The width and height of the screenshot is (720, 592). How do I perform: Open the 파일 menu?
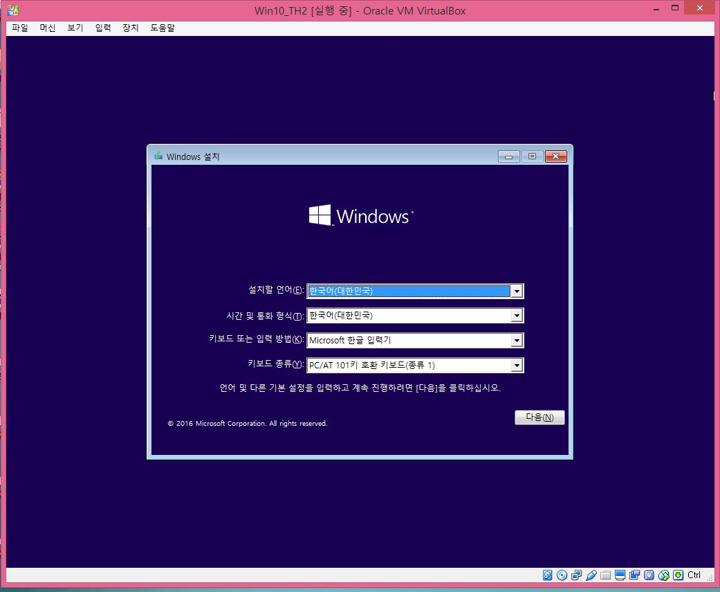coord(20,28)
